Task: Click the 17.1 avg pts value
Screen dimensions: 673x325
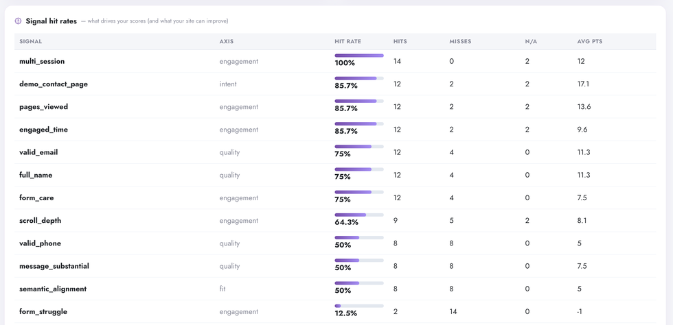Action: 583,84
